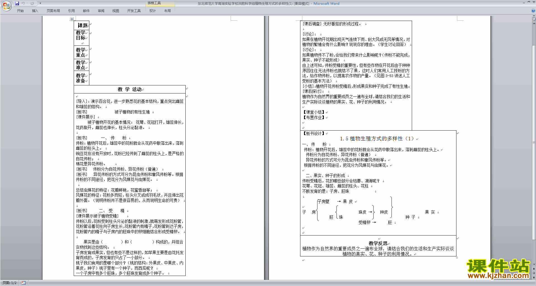Open the Office button menu
This screenshot has width=536, height=286.
[6, 6]
